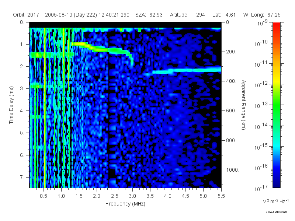Click the 10^-17 colorbar label
The image size is (295, 221).
tap(261, 188)
